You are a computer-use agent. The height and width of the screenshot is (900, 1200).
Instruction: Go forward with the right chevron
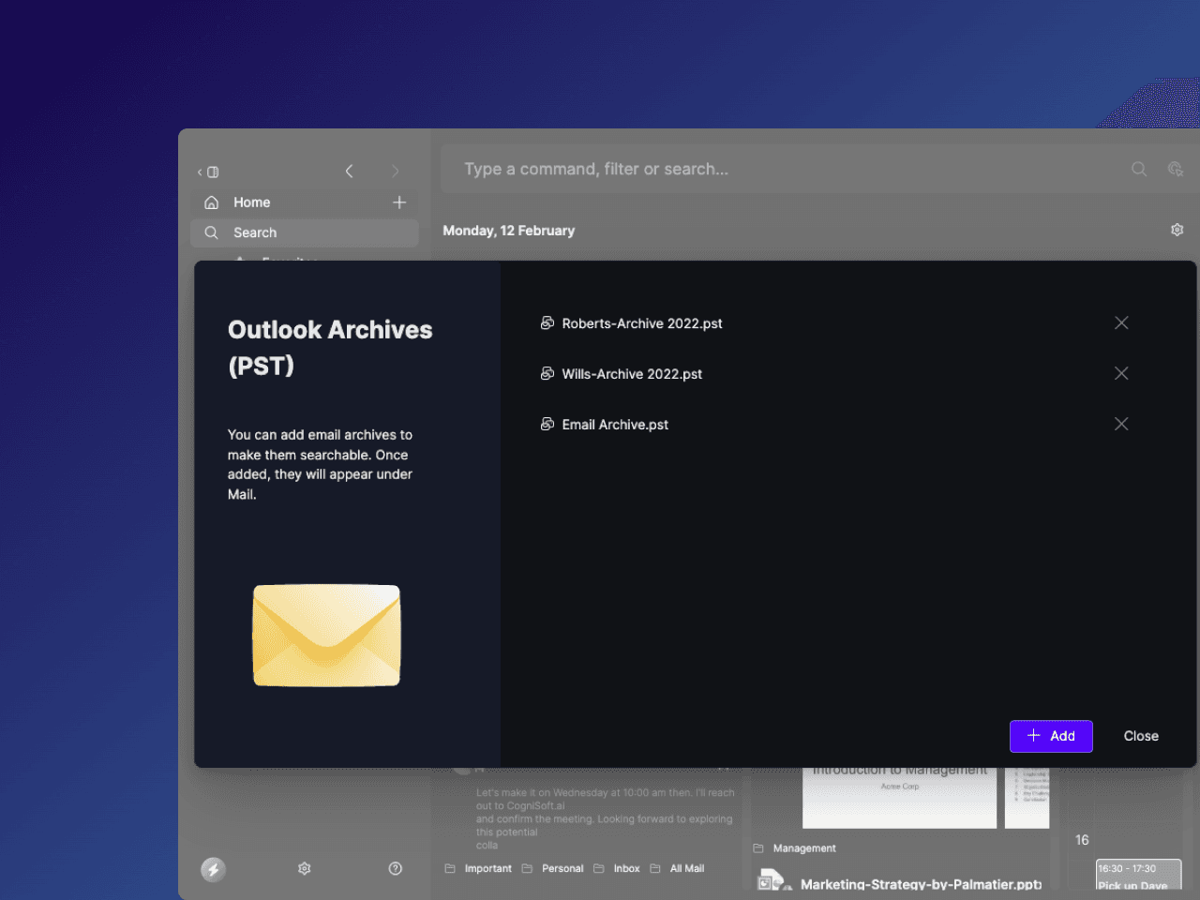pyautogui.click(x=395, y=171)
